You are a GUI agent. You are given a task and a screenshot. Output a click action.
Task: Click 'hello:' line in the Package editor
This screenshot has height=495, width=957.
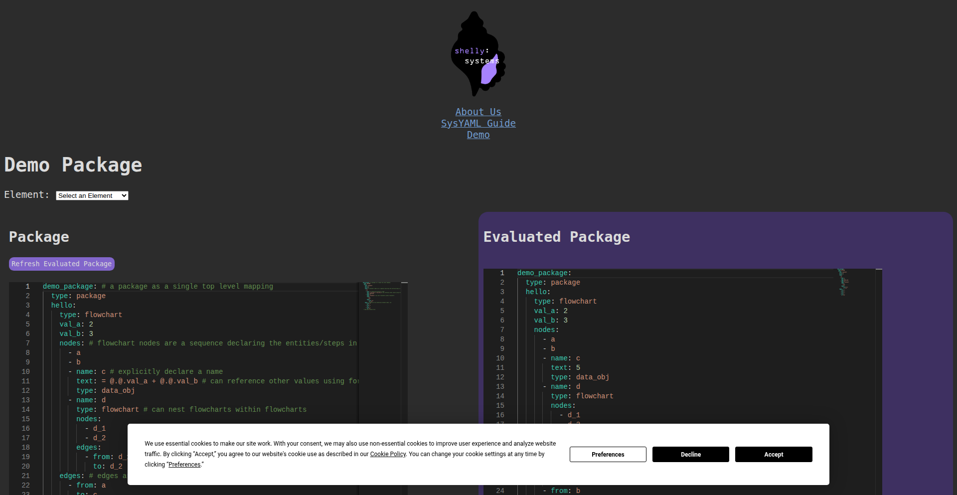tap(63, 306)
